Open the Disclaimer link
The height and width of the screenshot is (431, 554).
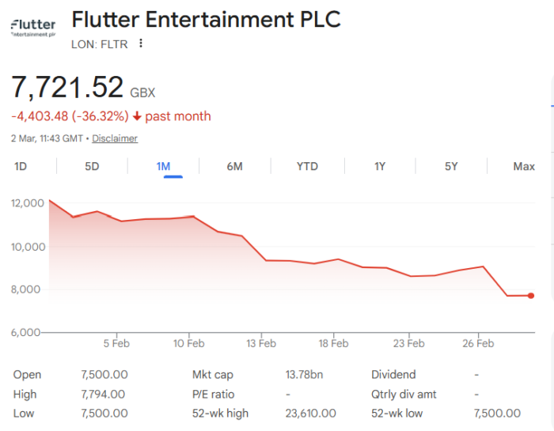coord(115,138)
